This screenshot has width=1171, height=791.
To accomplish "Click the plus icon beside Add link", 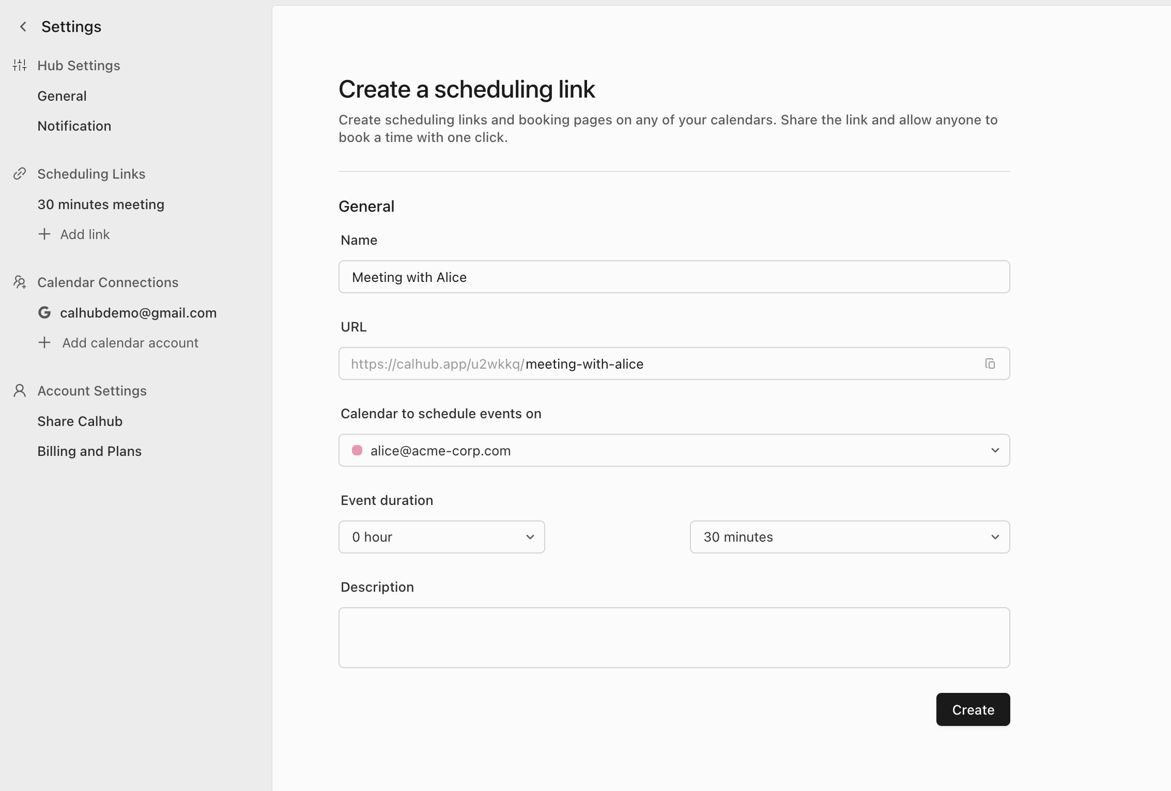I will click(44, 234).
